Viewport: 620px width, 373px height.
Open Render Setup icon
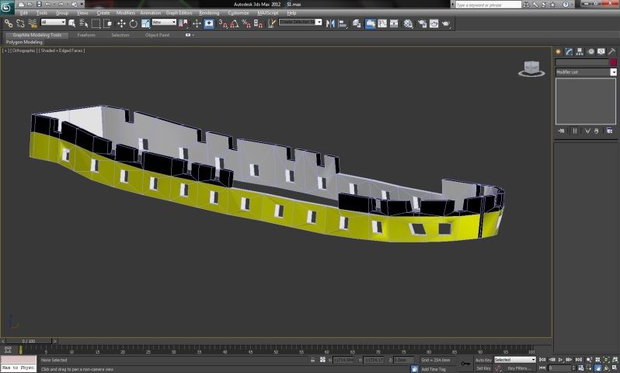tap(423, 24)
